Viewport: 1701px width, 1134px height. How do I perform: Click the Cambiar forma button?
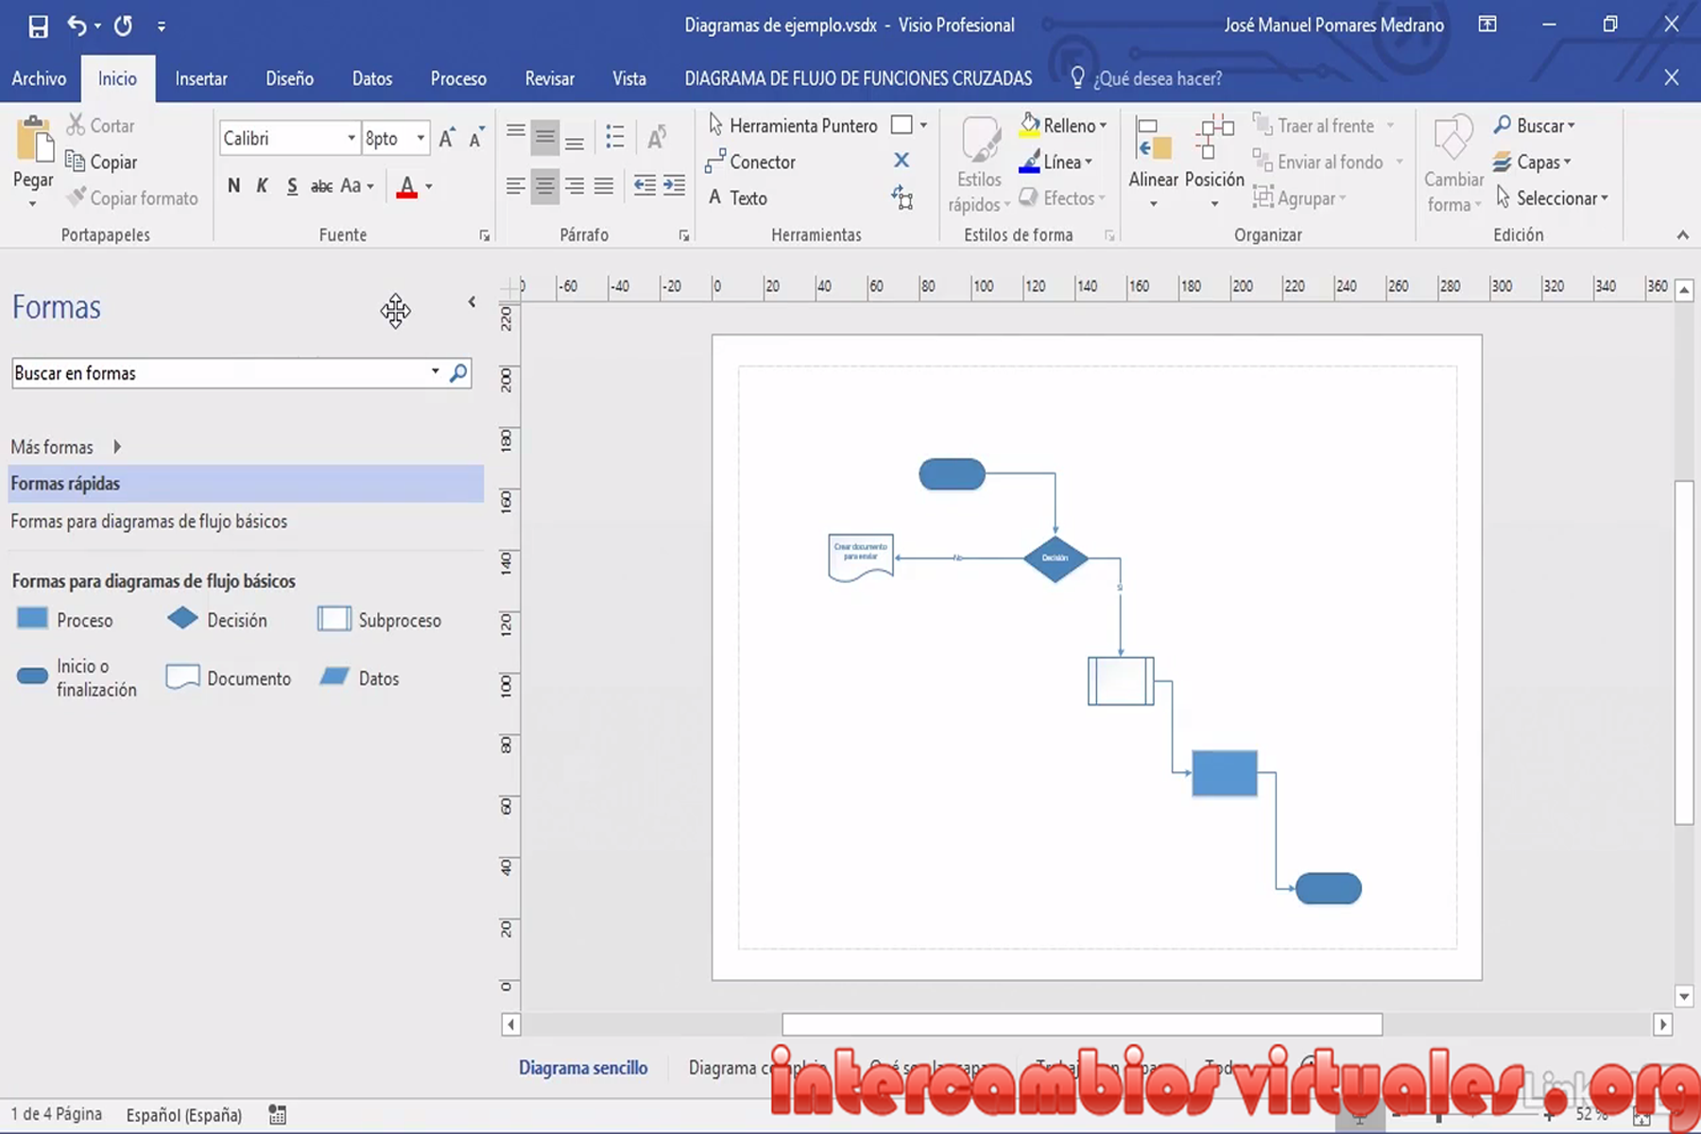click(1453, 165)
